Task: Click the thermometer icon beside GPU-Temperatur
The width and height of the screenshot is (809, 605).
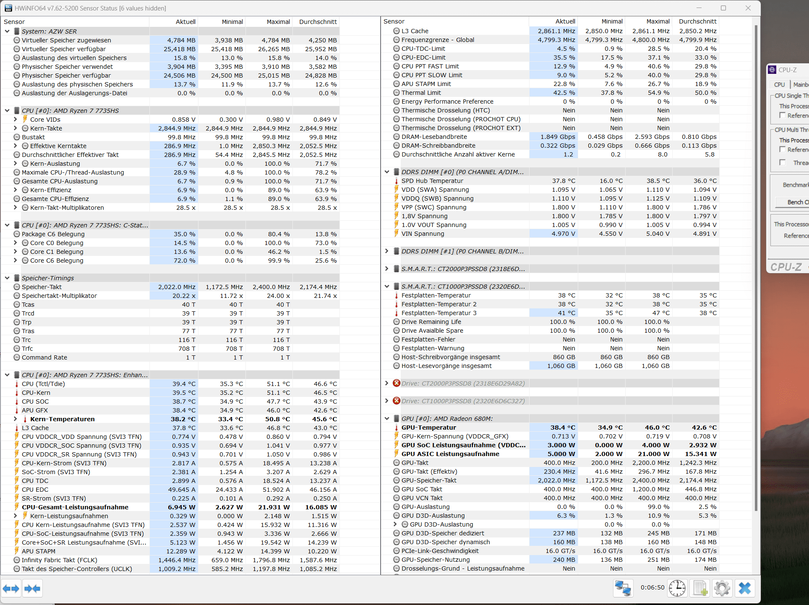Action: tap(397, 428)
